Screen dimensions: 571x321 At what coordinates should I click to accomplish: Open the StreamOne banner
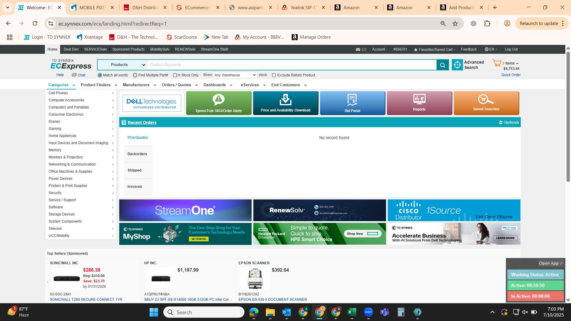185,210
